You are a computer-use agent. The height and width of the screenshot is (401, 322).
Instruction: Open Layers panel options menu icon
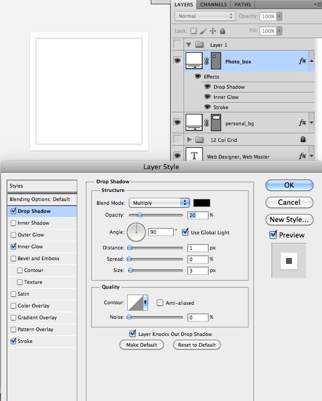[318, 4]
